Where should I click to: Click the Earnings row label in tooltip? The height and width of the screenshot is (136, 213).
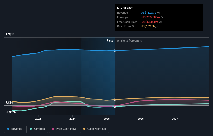click(122, 17)
